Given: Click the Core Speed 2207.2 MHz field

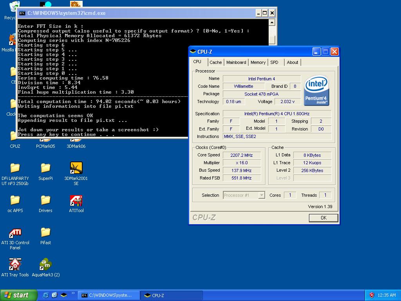Looking at the screenshot, I should coord(242,155).
